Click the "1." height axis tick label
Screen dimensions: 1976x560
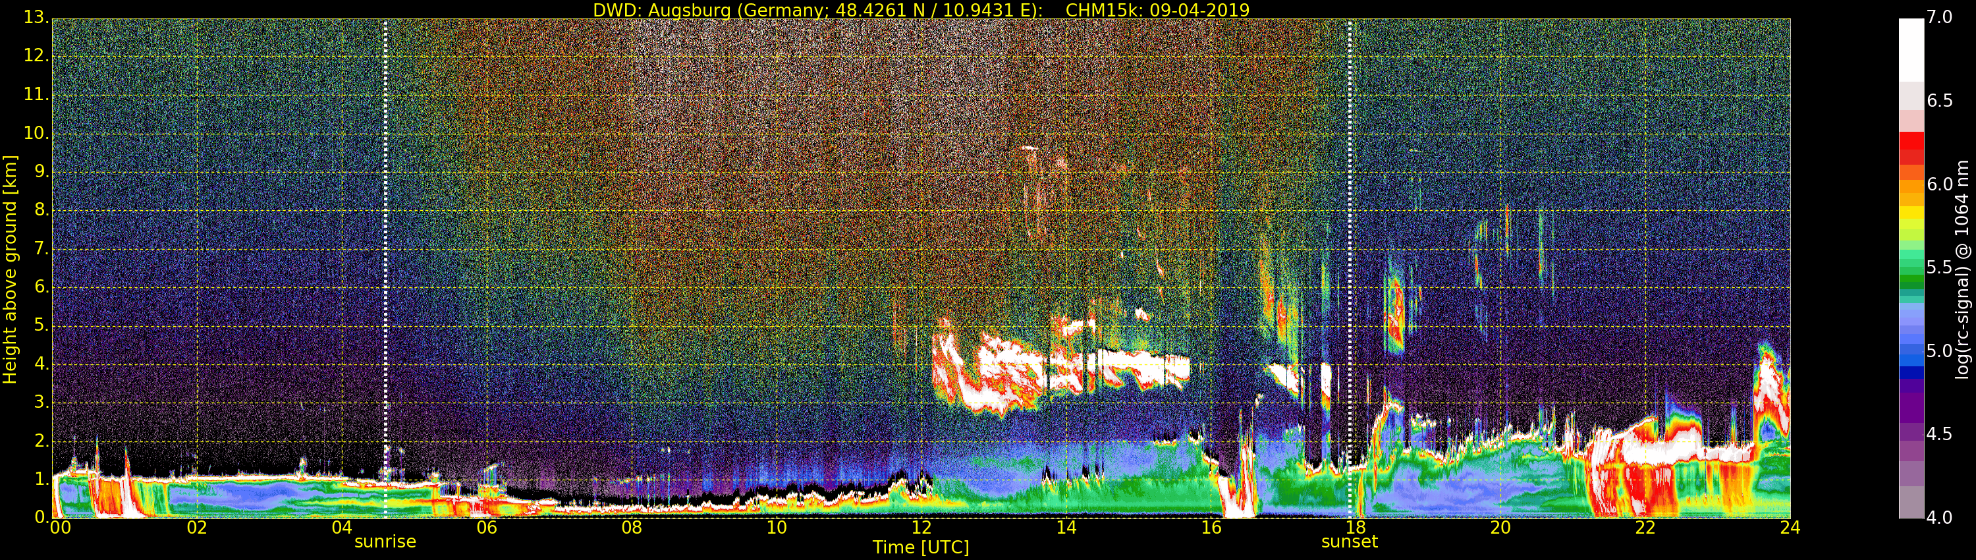tap(41, 479)
